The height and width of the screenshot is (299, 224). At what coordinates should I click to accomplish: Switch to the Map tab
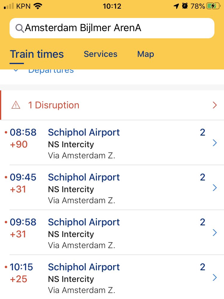(145, 54)
